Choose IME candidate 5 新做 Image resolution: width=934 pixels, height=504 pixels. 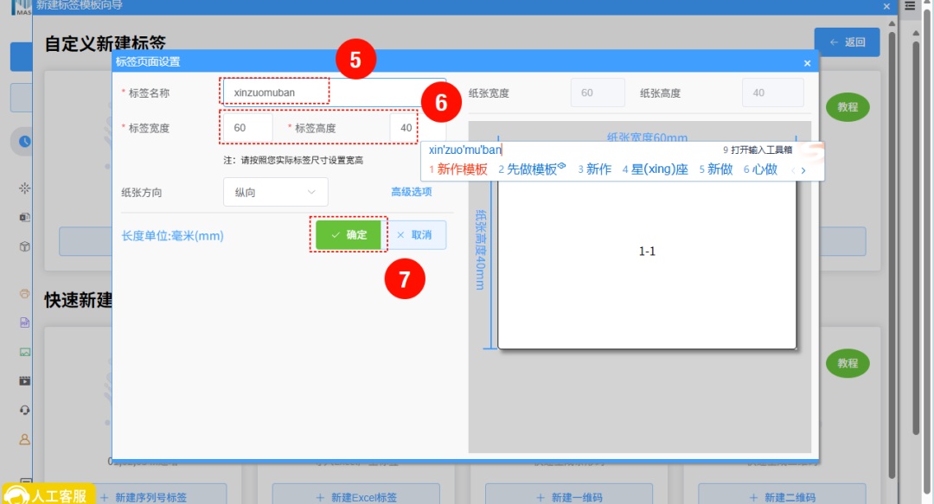click(716, 169)
